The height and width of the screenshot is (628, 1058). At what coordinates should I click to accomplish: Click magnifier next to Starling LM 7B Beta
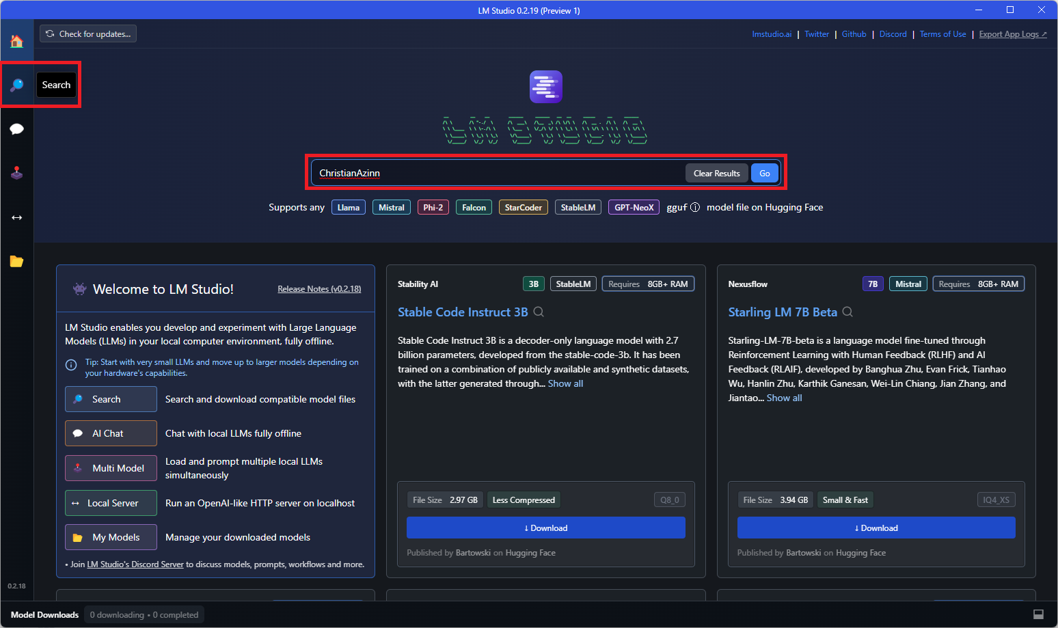(847, 312)
